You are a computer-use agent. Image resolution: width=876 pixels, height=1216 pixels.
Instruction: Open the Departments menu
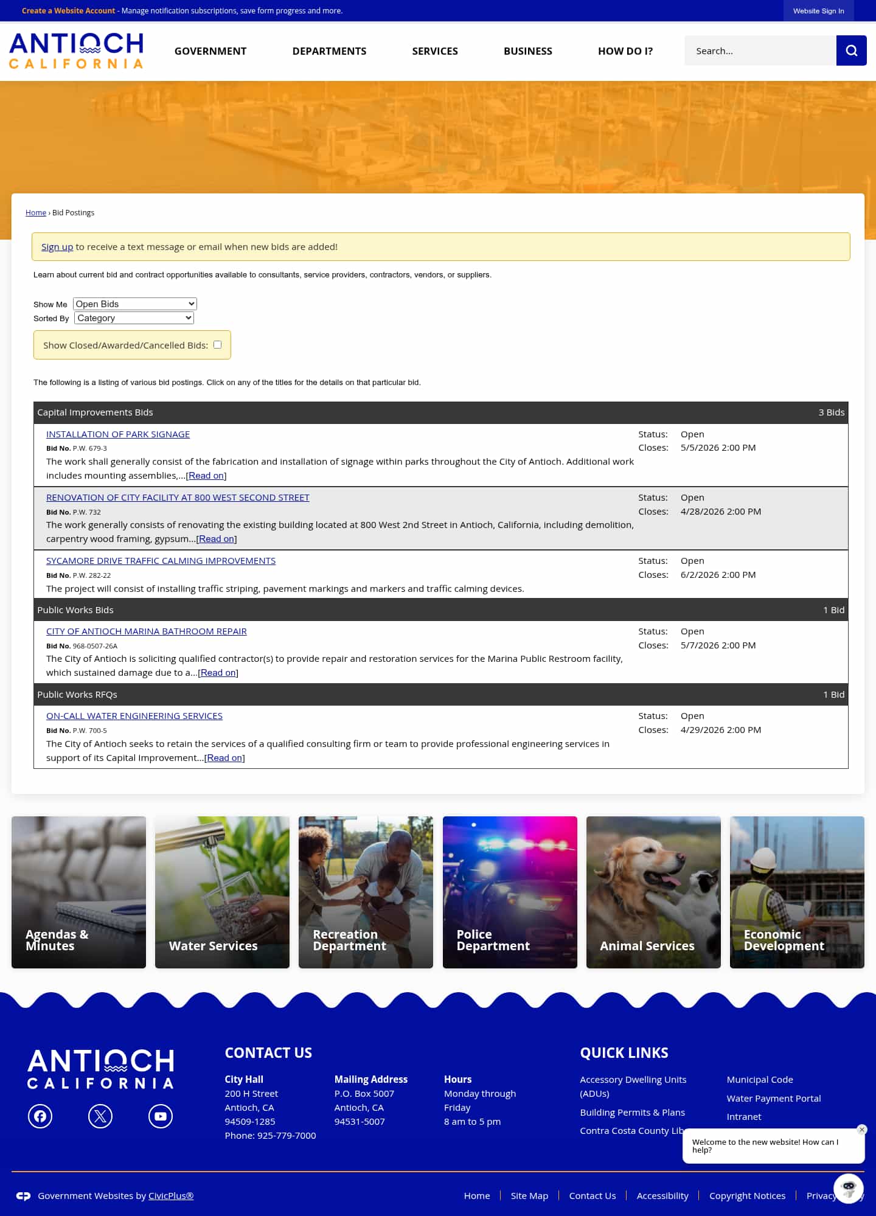(x=329, y=51)
